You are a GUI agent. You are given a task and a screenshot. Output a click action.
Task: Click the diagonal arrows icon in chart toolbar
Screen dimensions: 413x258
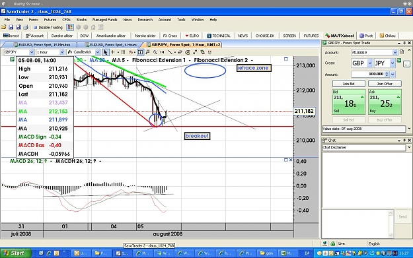point(195,52)
